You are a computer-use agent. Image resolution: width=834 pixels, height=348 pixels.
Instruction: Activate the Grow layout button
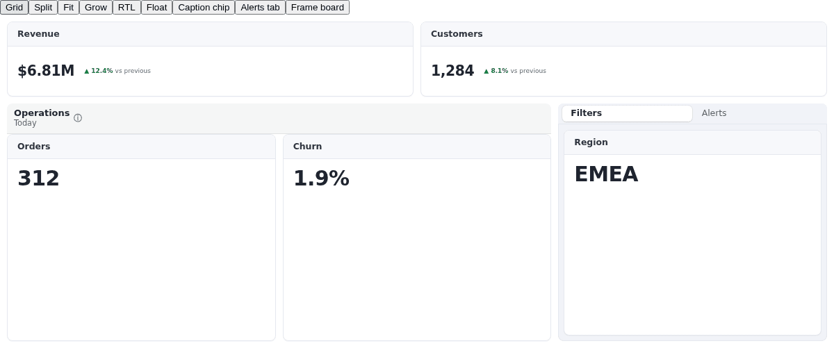click(96, 8)
